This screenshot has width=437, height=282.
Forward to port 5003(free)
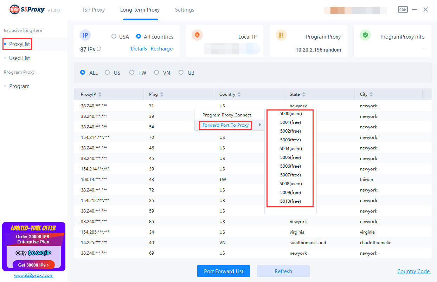290,140
